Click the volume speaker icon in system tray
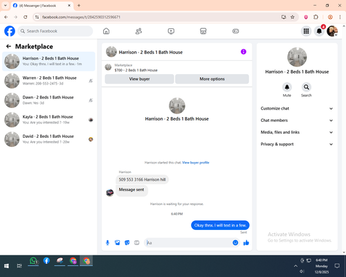The width and height of the screenshot is (346, 277). tap(302, 271)
